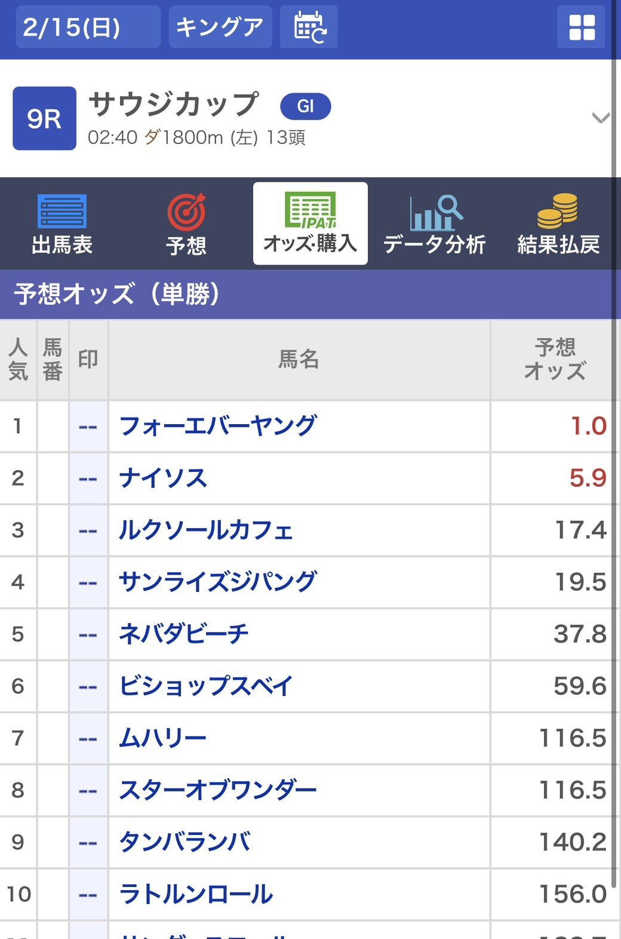621x939 pixels.
Task: Sort by the 人気 column header
Action: (x=18, y=360)
